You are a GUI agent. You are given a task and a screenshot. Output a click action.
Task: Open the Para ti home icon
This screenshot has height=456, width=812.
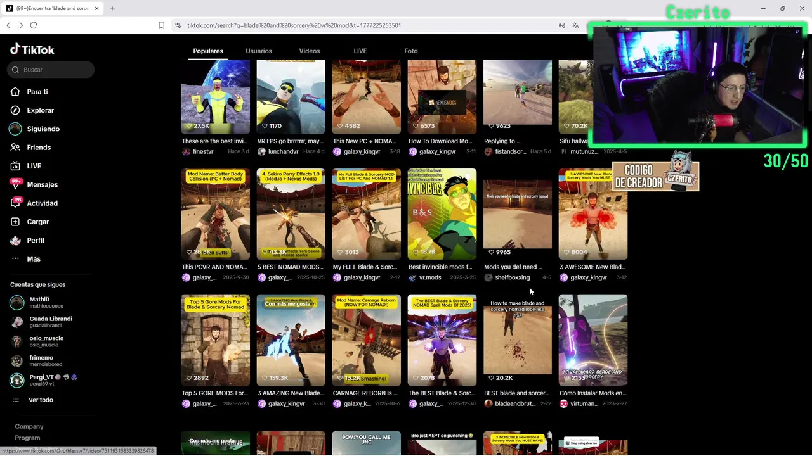tap(15, 92)
